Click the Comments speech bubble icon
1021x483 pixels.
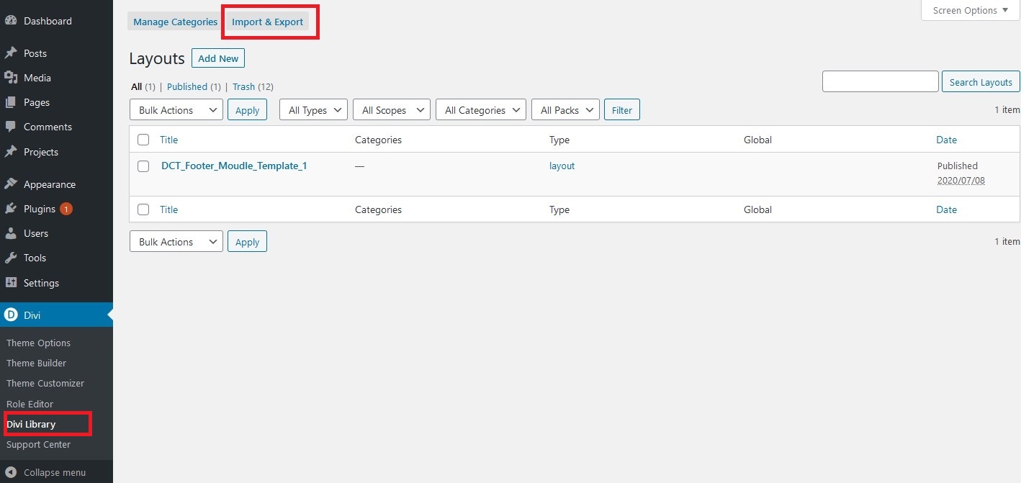[11, 127]
